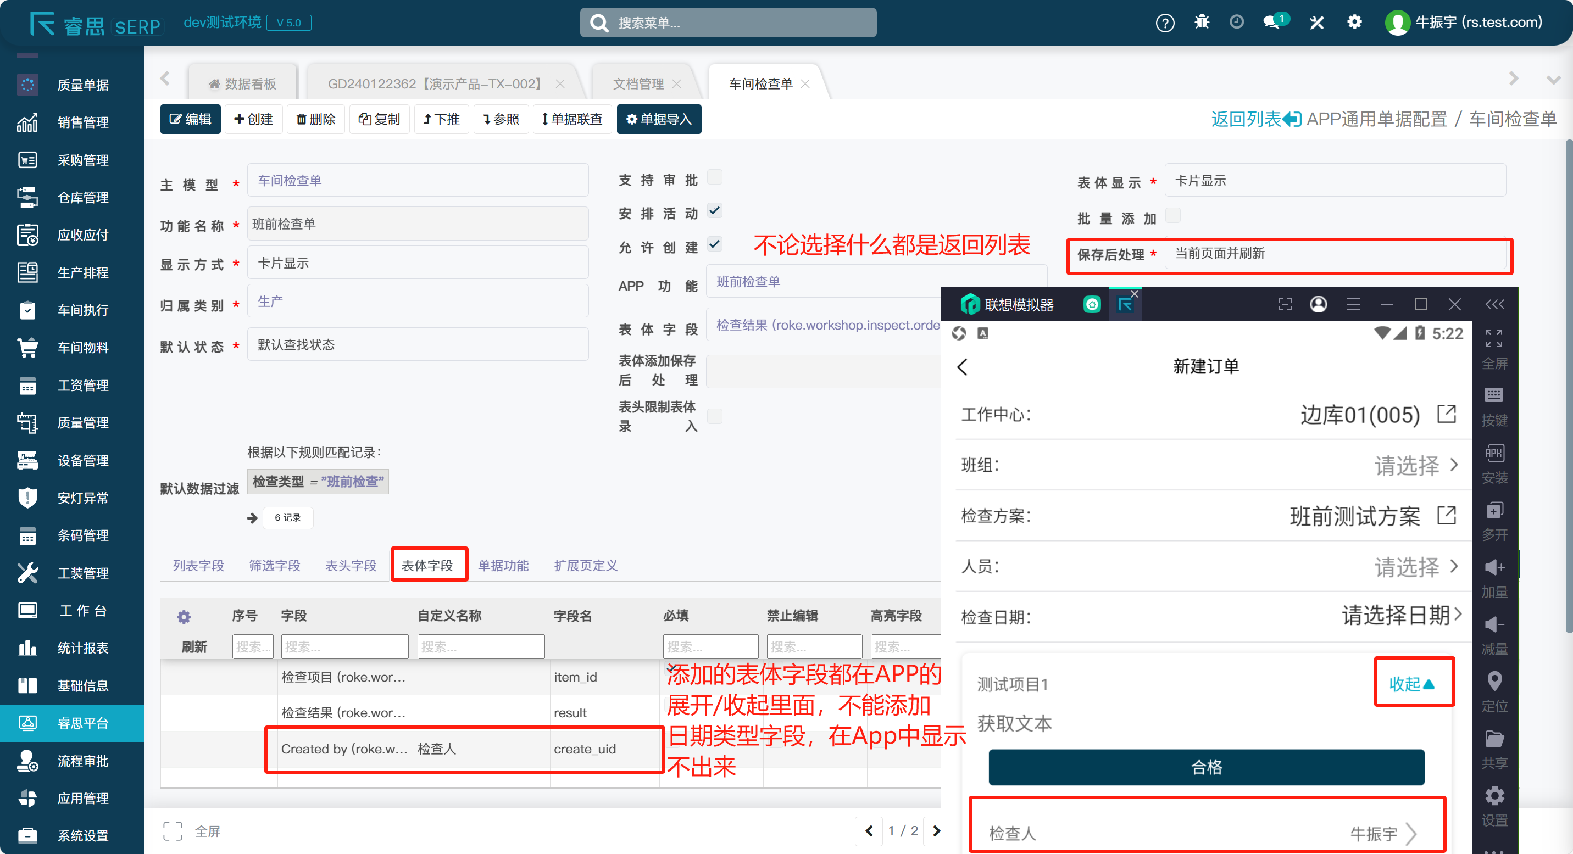
Task: Click the 自定义名称 search input field
Action: (481, 646)
